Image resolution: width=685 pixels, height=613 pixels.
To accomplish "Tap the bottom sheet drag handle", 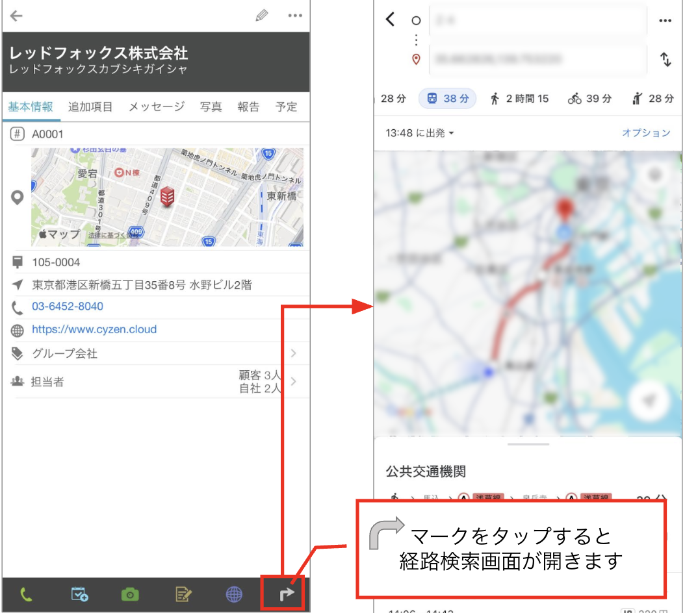I will 528,444.
